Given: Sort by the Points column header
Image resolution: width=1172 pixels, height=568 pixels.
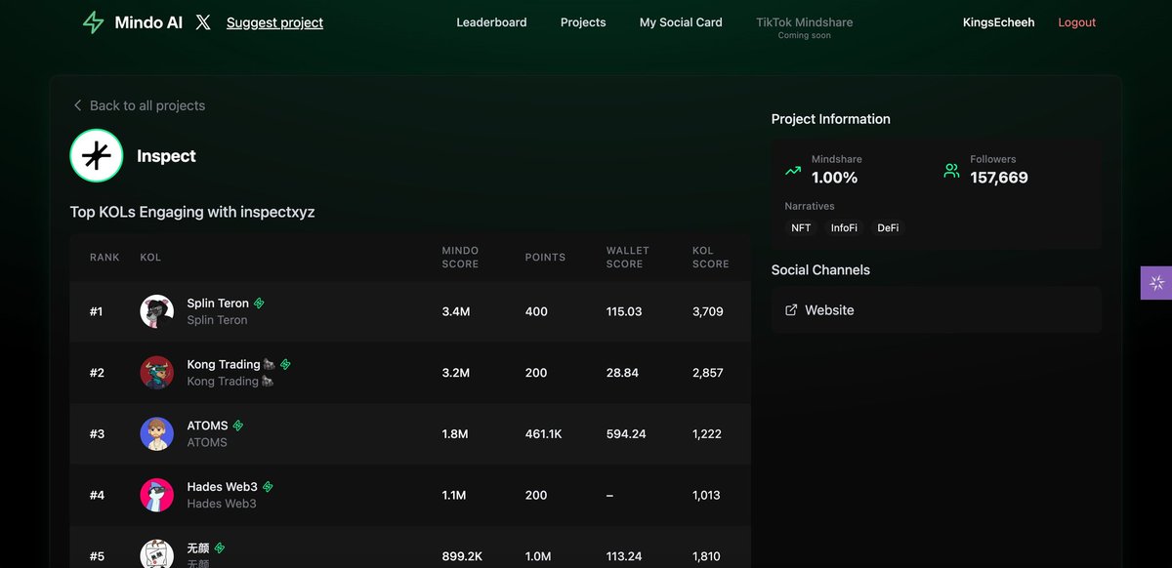Looking at the screenshot, I should click(x=545, y=258).
